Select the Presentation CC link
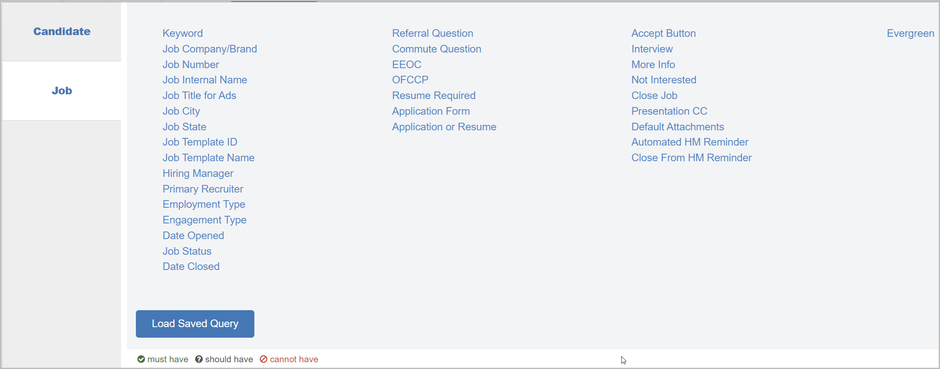 click(670, 111)
